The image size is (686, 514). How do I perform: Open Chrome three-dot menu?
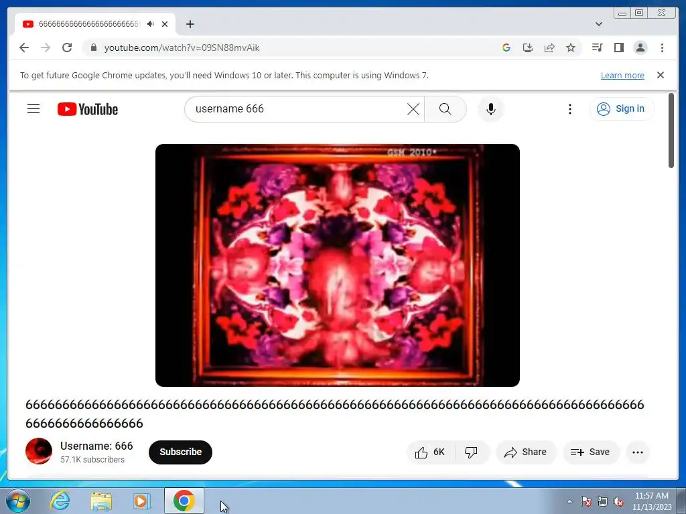coord(662,48)
